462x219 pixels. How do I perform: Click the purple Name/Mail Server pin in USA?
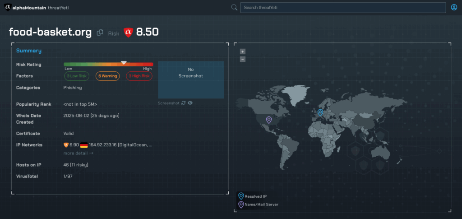[x=269, y=120]
